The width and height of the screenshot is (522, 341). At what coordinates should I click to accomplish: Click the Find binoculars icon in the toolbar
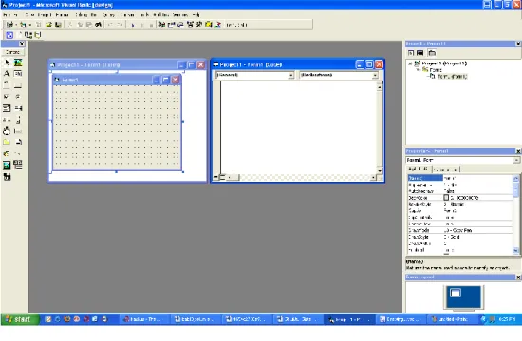click(x=98, y=25)
